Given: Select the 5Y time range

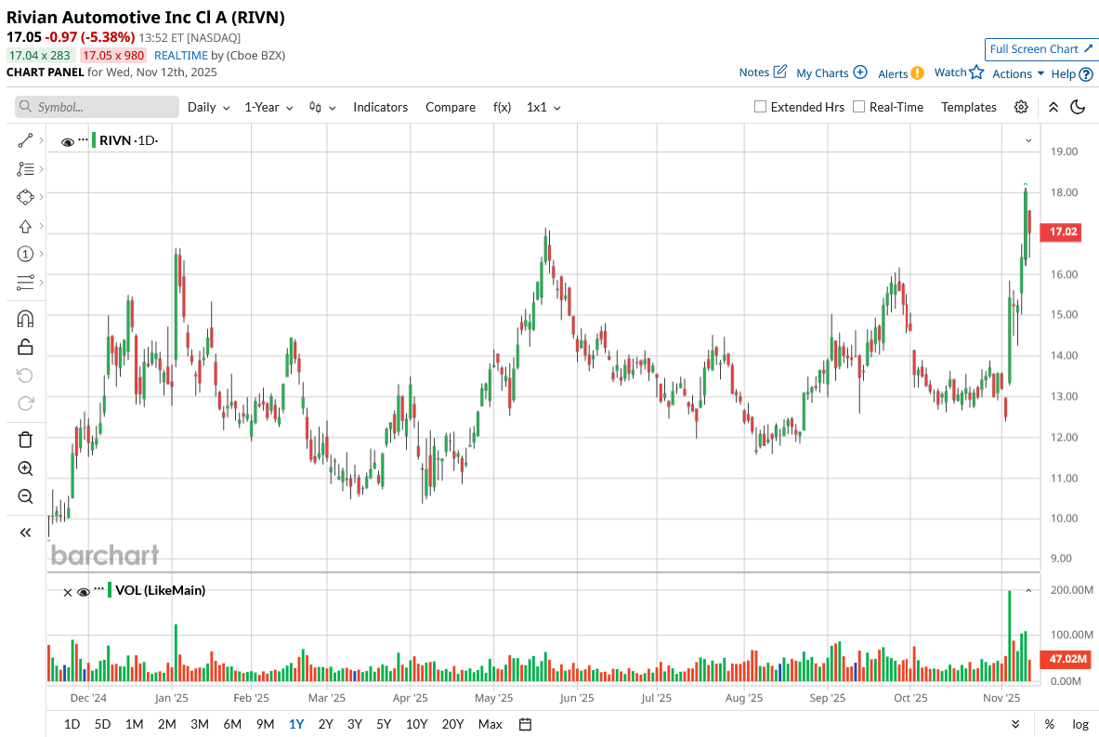Looking at the screenshot, I should coord(384,724).
